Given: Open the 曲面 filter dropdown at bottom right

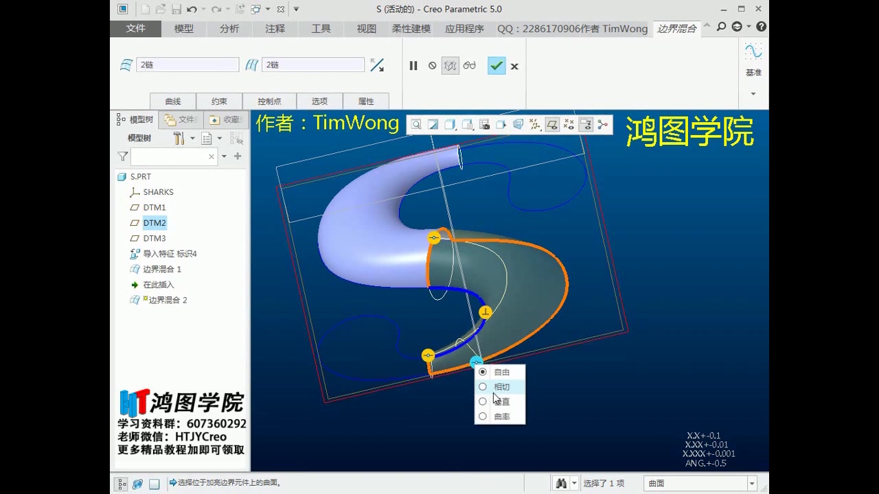Looking at the screenshot, I should click(x=752, y=483).
